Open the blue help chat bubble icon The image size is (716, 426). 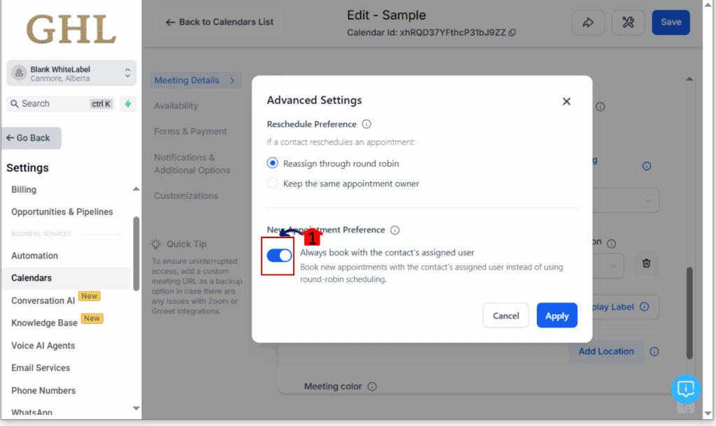[x=686, y=388]
